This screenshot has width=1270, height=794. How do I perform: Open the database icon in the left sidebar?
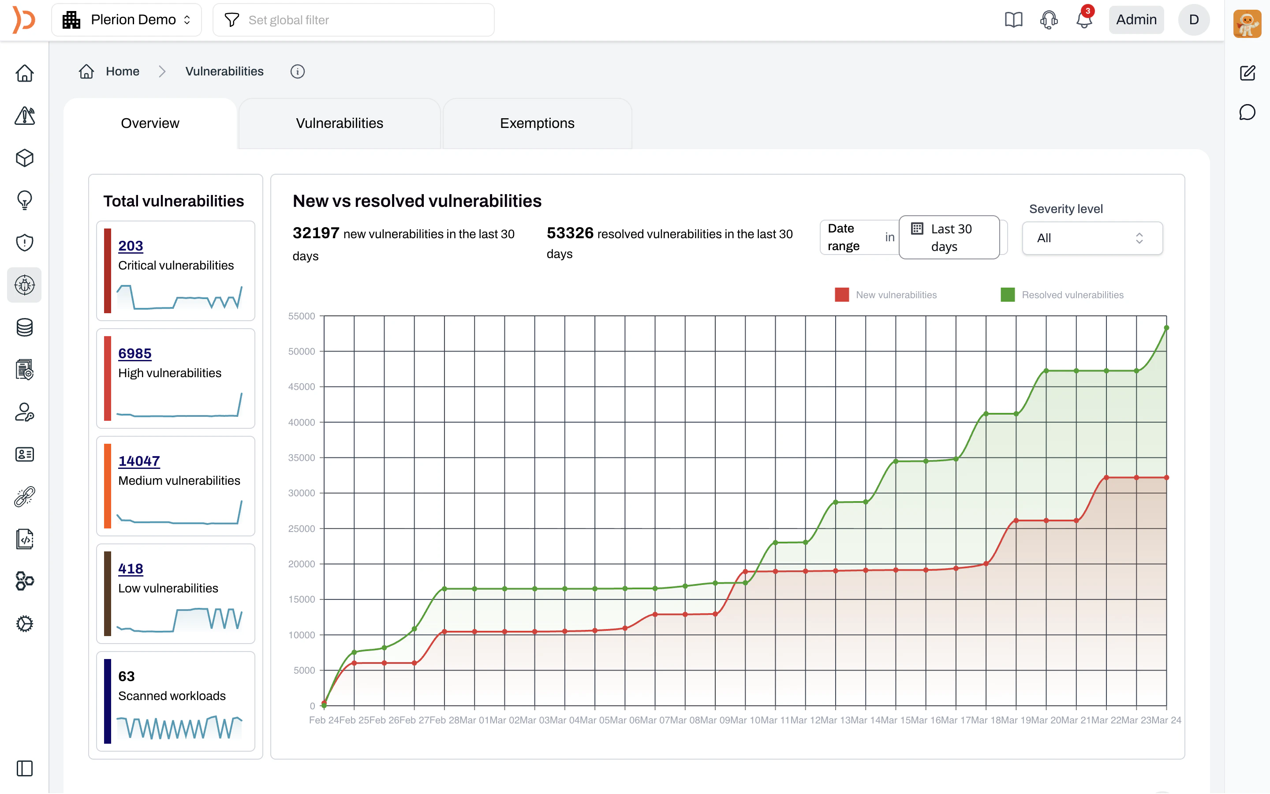(24, 327)
